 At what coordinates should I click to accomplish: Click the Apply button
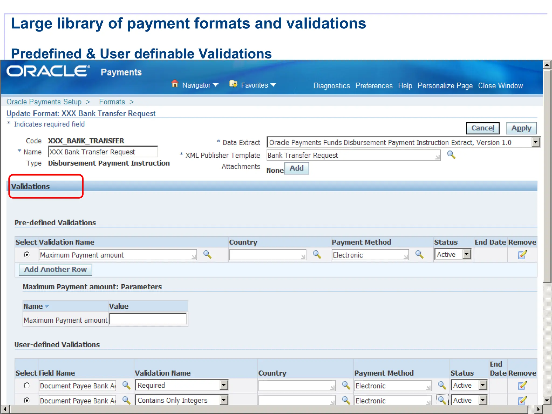[x=521, y=128]
